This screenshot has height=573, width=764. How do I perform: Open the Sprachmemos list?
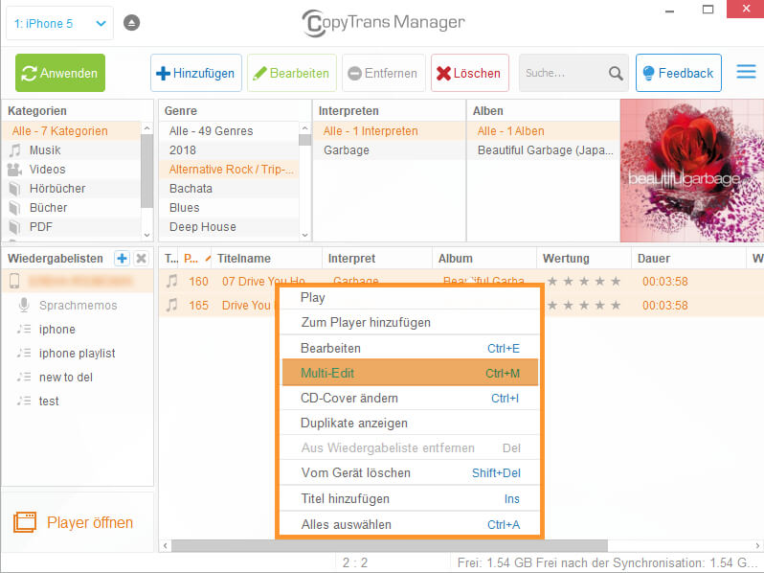tap(78, 306)
